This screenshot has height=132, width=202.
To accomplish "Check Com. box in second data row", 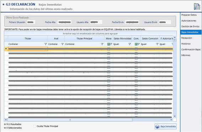I will tap(136, 53).
